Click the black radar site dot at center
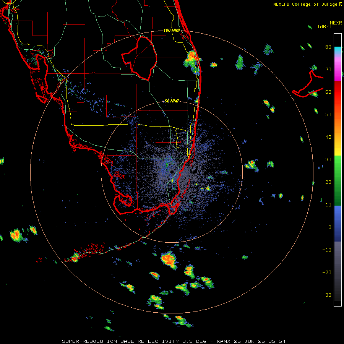The height and width of the screenshot is (344, 344). point(172,172)
